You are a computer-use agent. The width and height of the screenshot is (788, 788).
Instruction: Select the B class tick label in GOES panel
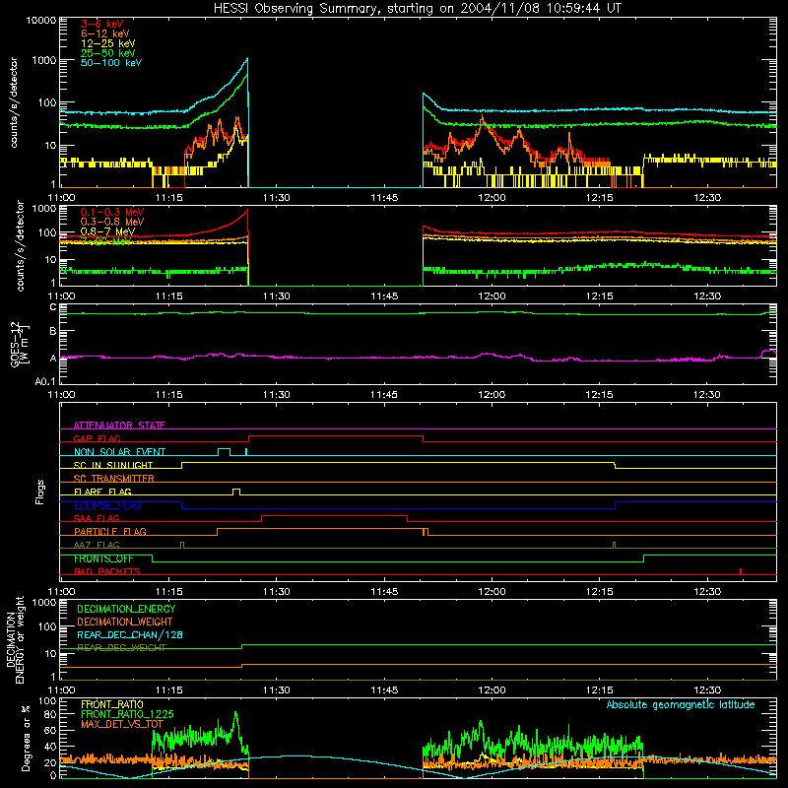point(53,331)
